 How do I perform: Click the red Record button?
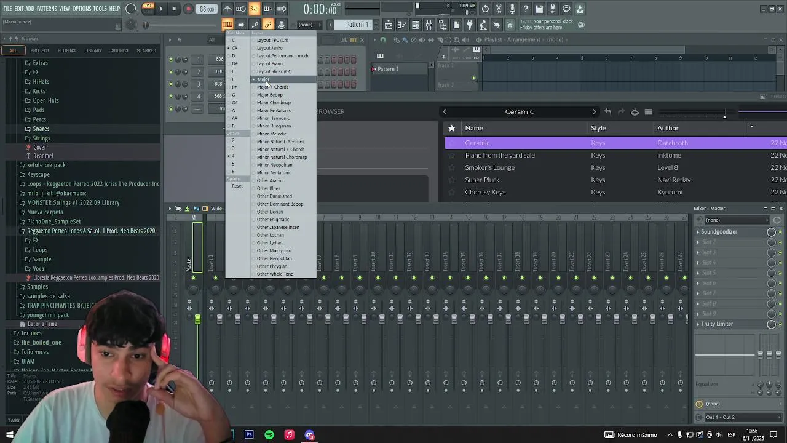coord(188,9)
